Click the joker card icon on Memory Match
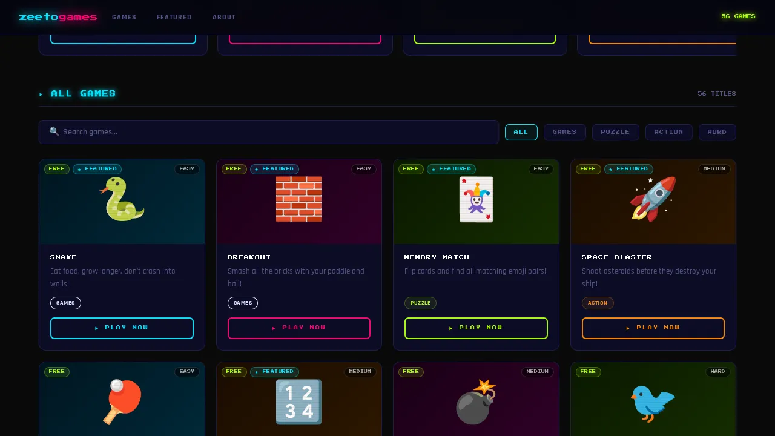The width and height of the screenshot is (775, 436). tap(476, 199)
